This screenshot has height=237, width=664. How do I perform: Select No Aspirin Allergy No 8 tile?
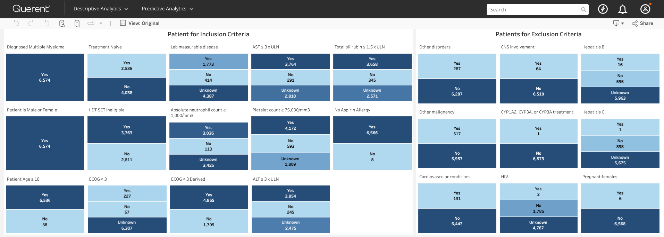coord(372,157)
